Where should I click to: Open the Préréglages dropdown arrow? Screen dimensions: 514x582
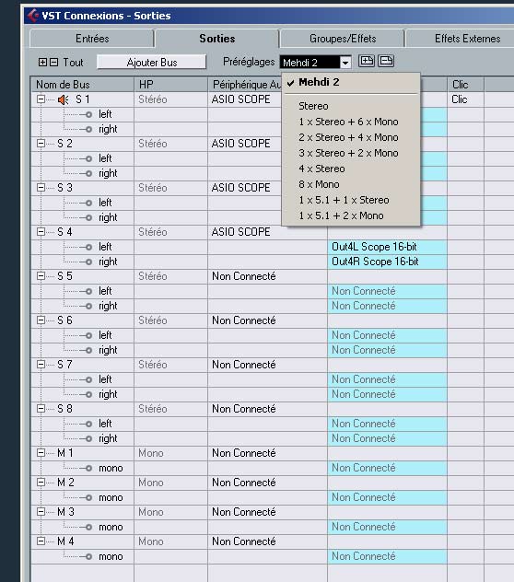tap(345, 63)
